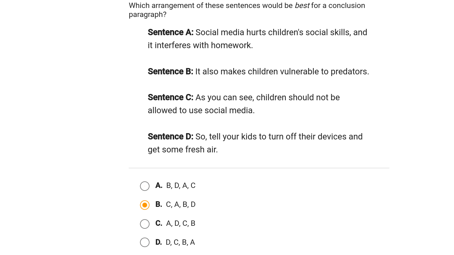
Task: Click answer text "A, D, C, B"
Action: click(181, 223)
